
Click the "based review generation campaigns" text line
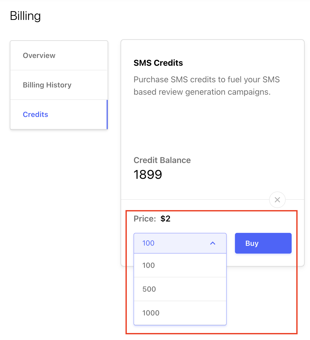(x=202, y=92)
